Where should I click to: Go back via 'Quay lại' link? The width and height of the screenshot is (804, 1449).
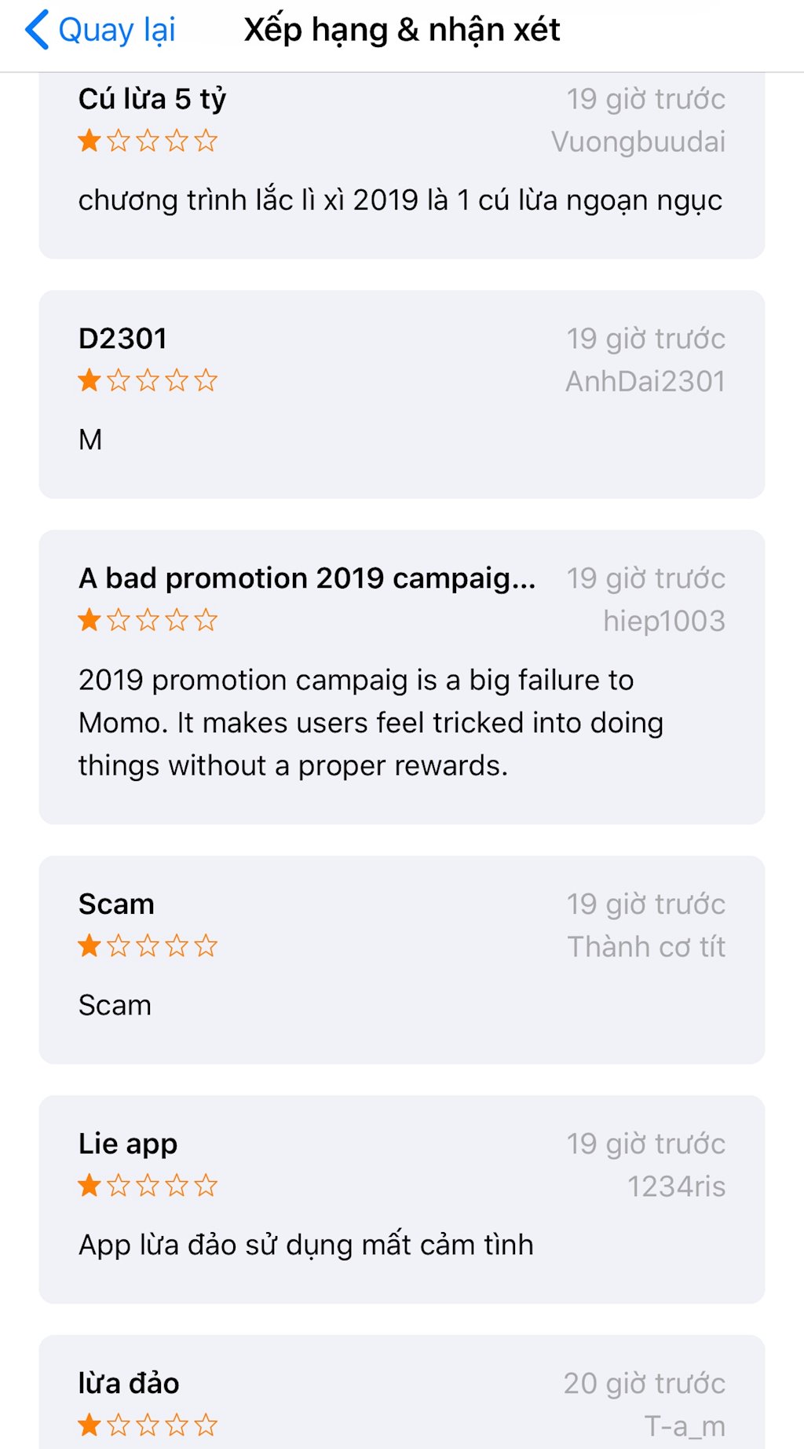116,31
